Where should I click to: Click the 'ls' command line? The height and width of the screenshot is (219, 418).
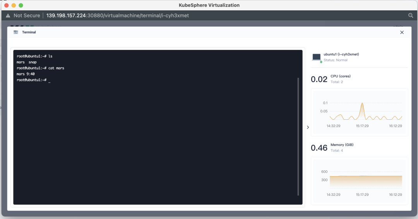pos(34,56)
